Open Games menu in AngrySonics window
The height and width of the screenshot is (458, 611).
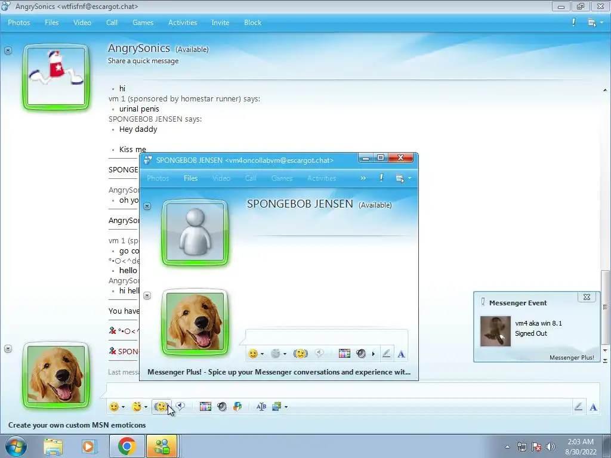click(143, 23)
